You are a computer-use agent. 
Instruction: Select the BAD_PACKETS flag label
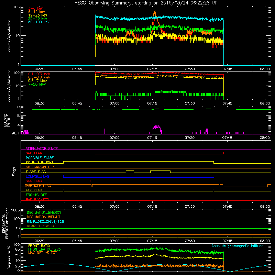37,199
